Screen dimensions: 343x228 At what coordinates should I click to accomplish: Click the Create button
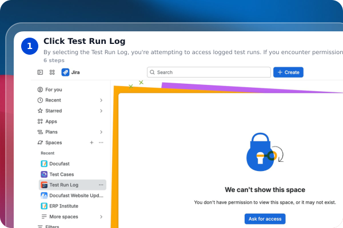(288, 72)
